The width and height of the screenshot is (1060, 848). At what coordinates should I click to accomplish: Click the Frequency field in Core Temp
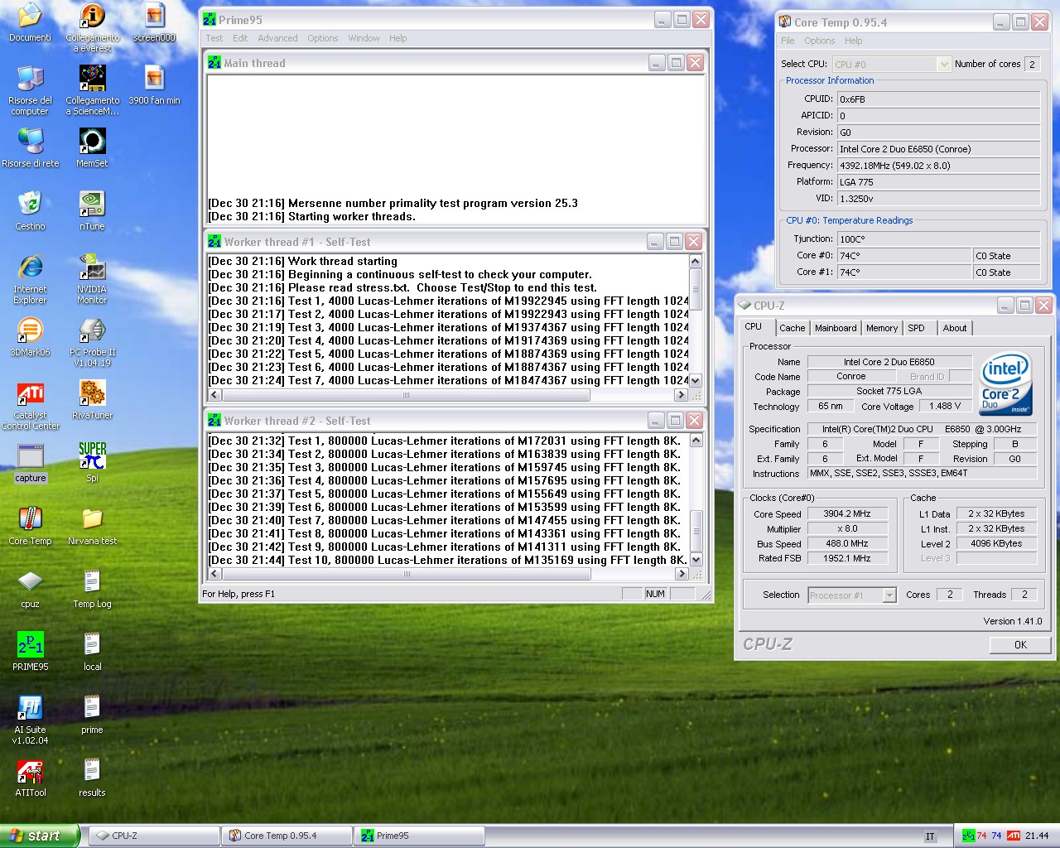point(938,165)
